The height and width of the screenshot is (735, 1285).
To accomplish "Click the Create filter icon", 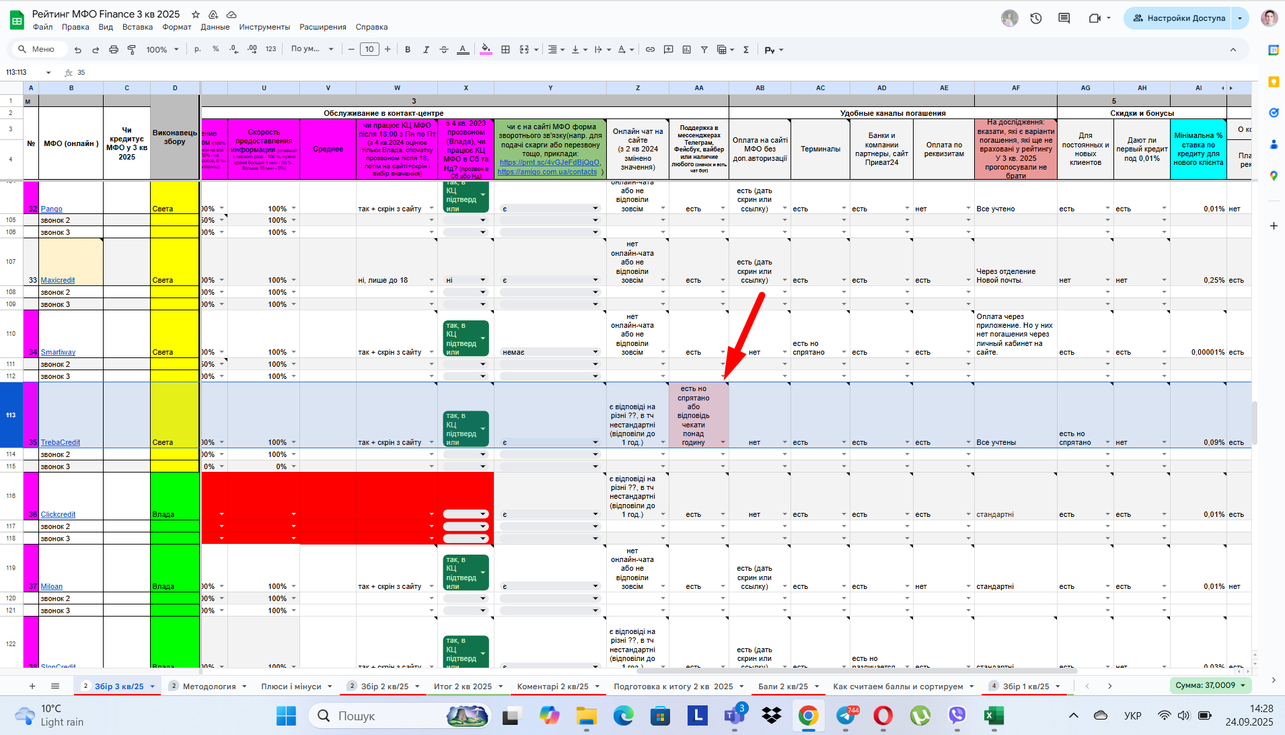I will (x=704, y=49).
